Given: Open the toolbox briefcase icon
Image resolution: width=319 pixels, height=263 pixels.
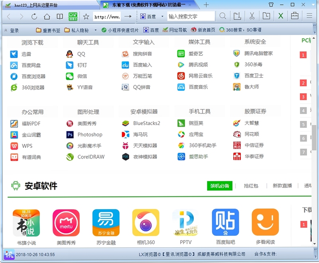Looking at the screenshot, I should [295, 16].
